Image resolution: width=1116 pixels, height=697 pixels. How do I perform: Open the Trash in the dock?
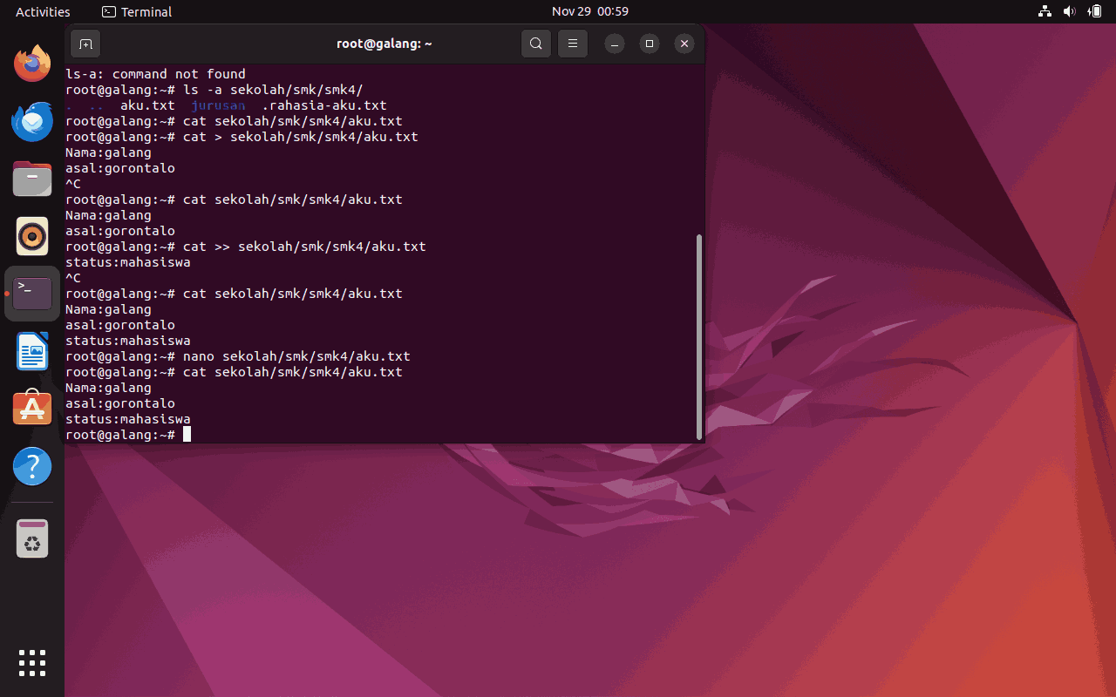[32, 538]
